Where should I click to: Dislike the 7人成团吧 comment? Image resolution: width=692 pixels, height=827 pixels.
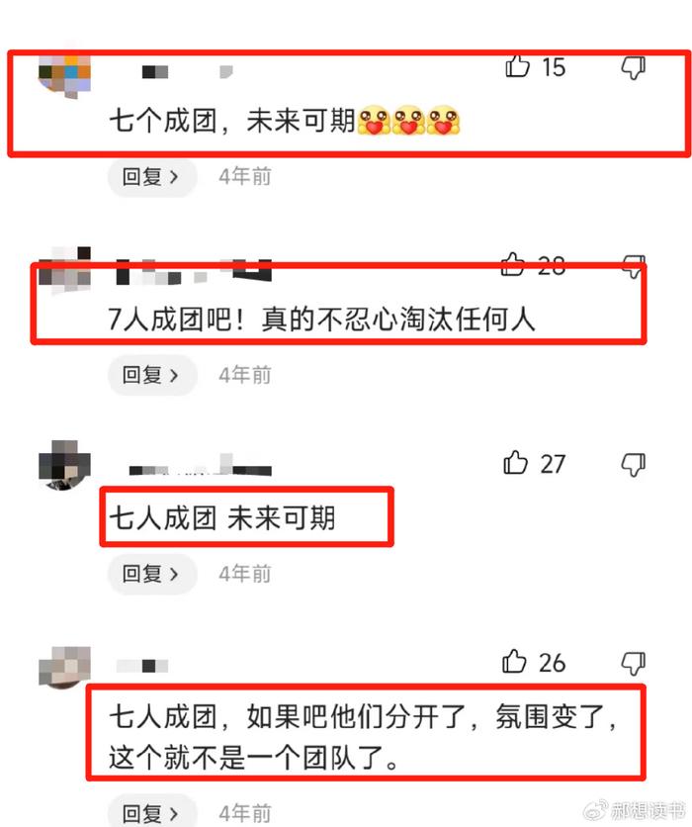point(633,266)
